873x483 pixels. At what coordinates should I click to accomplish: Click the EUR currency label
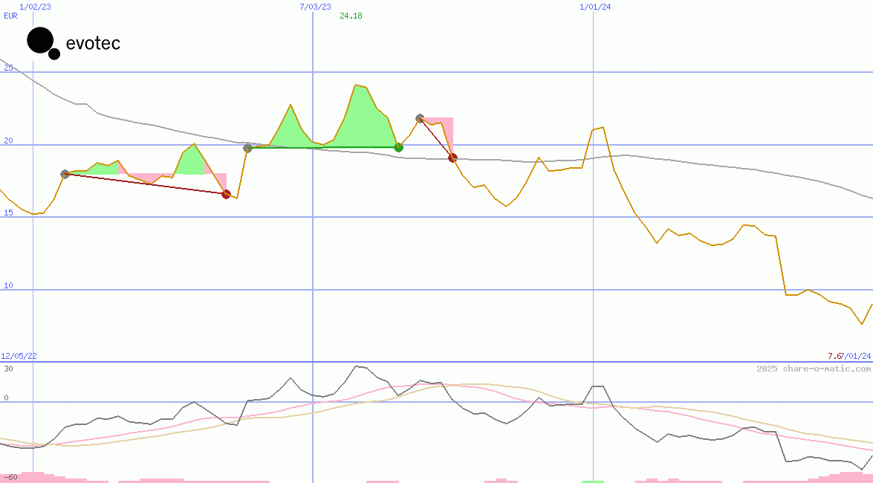(x=10, y=16)
